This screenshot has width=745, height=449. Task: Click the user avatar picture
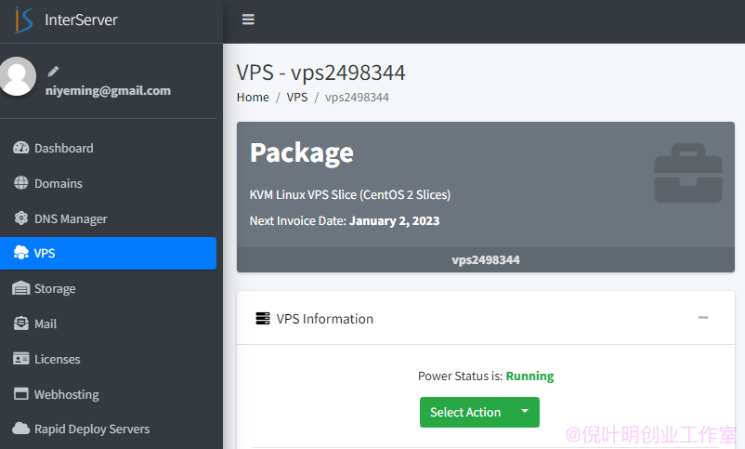[18, 76]
